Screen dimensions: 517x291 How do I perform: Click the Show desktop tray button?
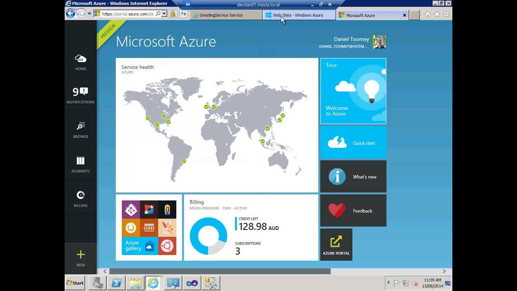tap(448, 283)
